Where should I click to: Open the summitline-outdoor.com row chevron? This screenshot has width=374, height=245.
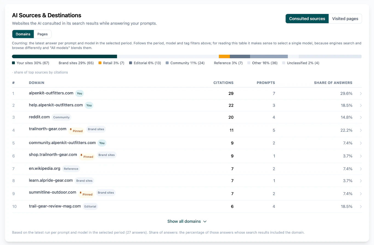tap(361, 194)
